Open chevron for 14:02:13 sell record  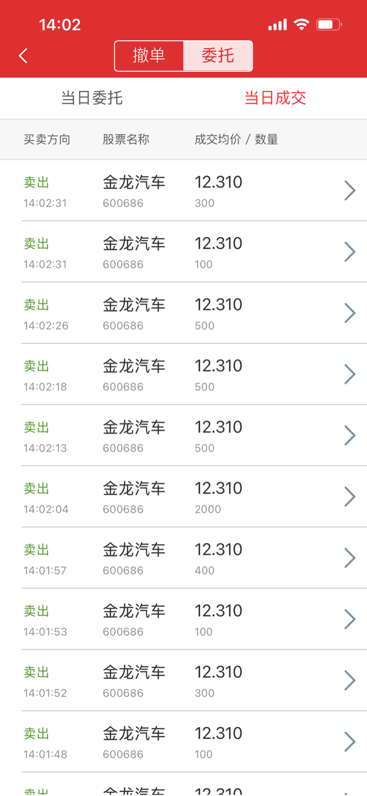point(350,436)
